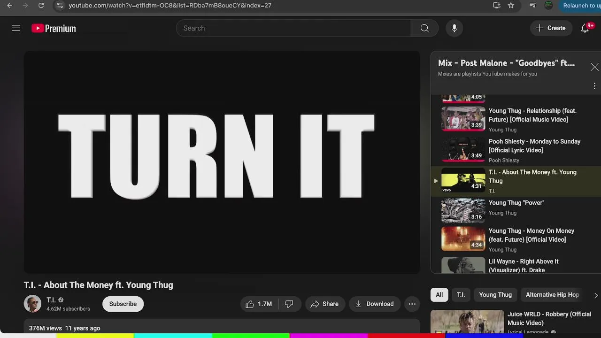The width and height of the screenshot is (601, 338).
Task: Click the video player to pause
Action: 222,162
